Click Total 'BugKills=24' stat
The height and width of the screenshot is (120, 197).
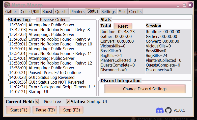click(111, 55)
